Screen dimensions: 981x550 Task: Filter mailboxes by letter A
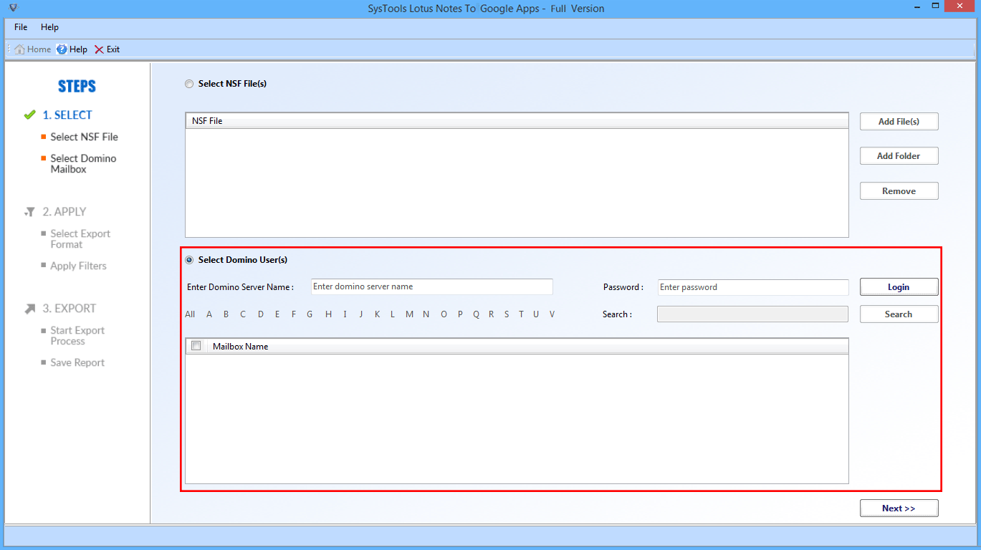209,314
